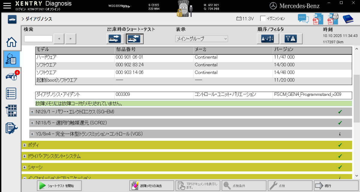Open the Home screen from the sidebar
Screen dimensions: 360x192
coord(11,42)
